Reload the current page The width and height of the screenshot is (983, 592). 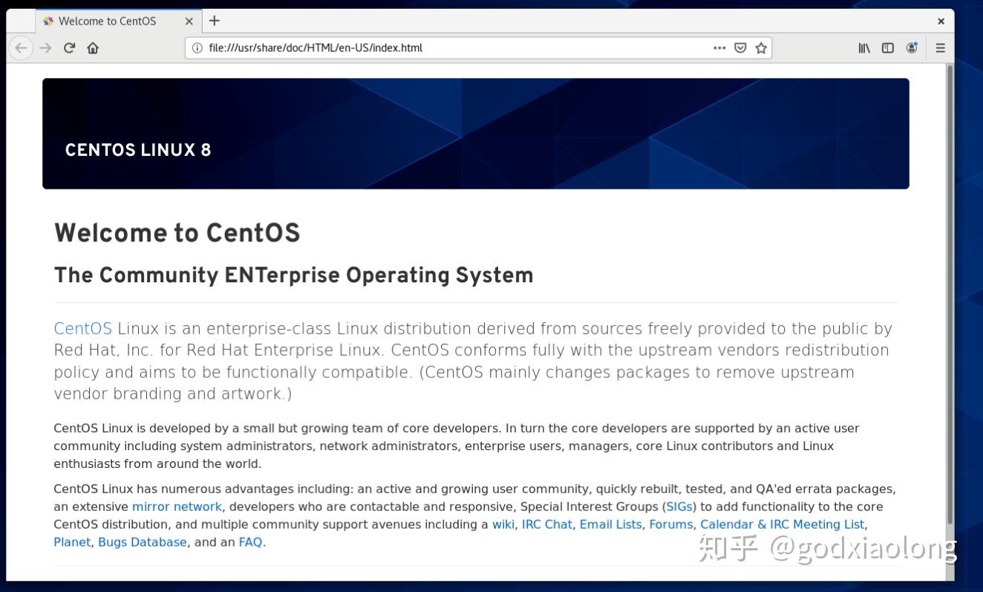[69, 48]
